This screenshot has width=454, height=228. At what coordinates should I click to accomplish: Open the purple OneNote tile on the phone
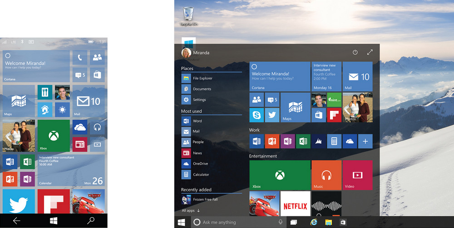tap(28, 179)
